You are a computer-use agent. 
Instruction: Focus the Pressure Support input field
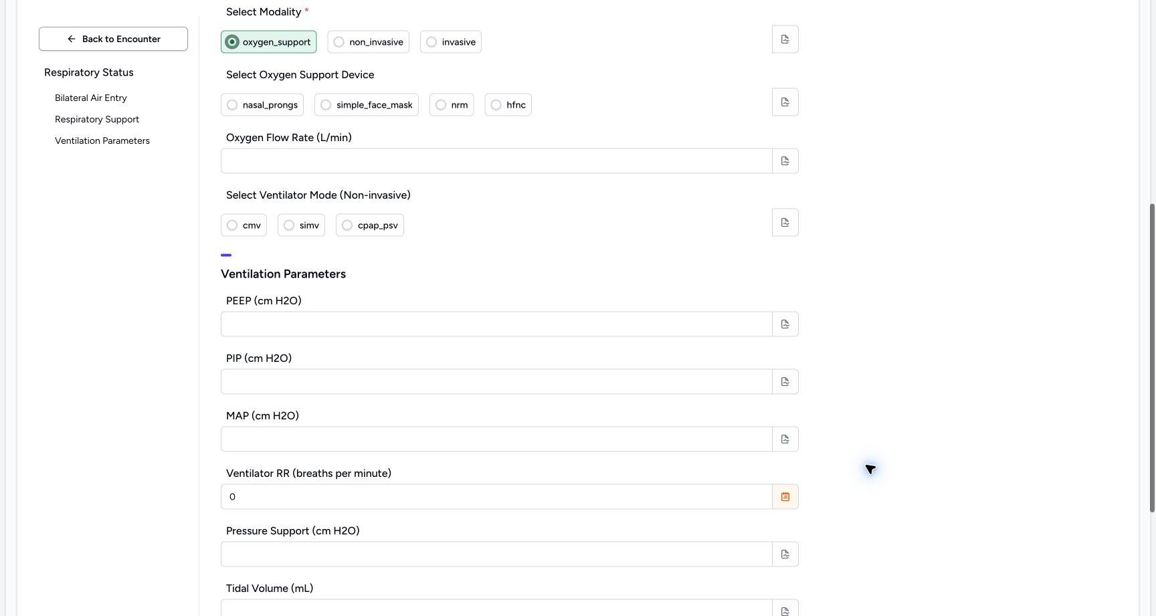point(496,554)
